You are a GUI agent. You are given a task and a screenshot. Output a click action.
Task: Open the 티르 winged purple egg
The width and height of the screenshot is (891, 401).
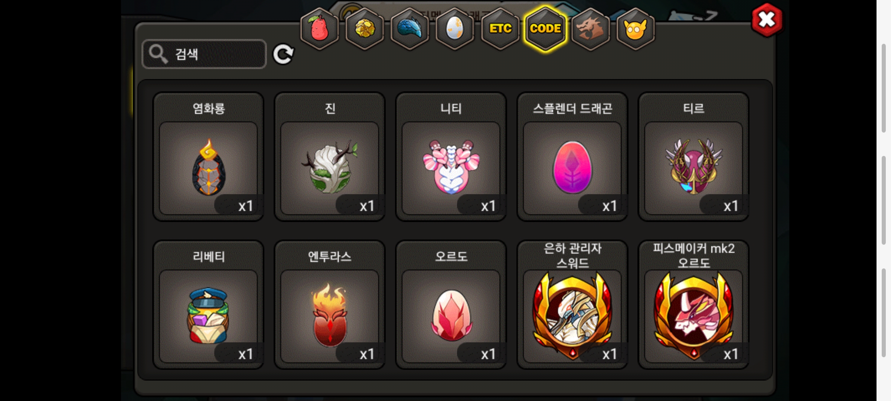click(x=693, y=157)
